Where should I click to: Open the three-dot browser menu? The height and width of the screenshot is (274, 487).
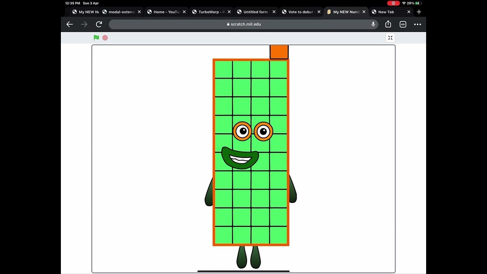point(417,24)
